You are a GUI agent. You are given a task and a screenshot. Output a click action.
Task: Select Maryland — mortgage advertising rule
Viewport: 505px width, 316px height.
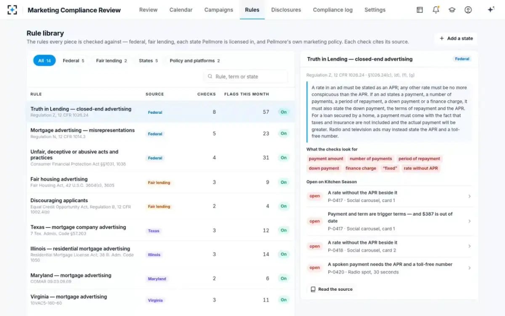[x=160, y=278]
